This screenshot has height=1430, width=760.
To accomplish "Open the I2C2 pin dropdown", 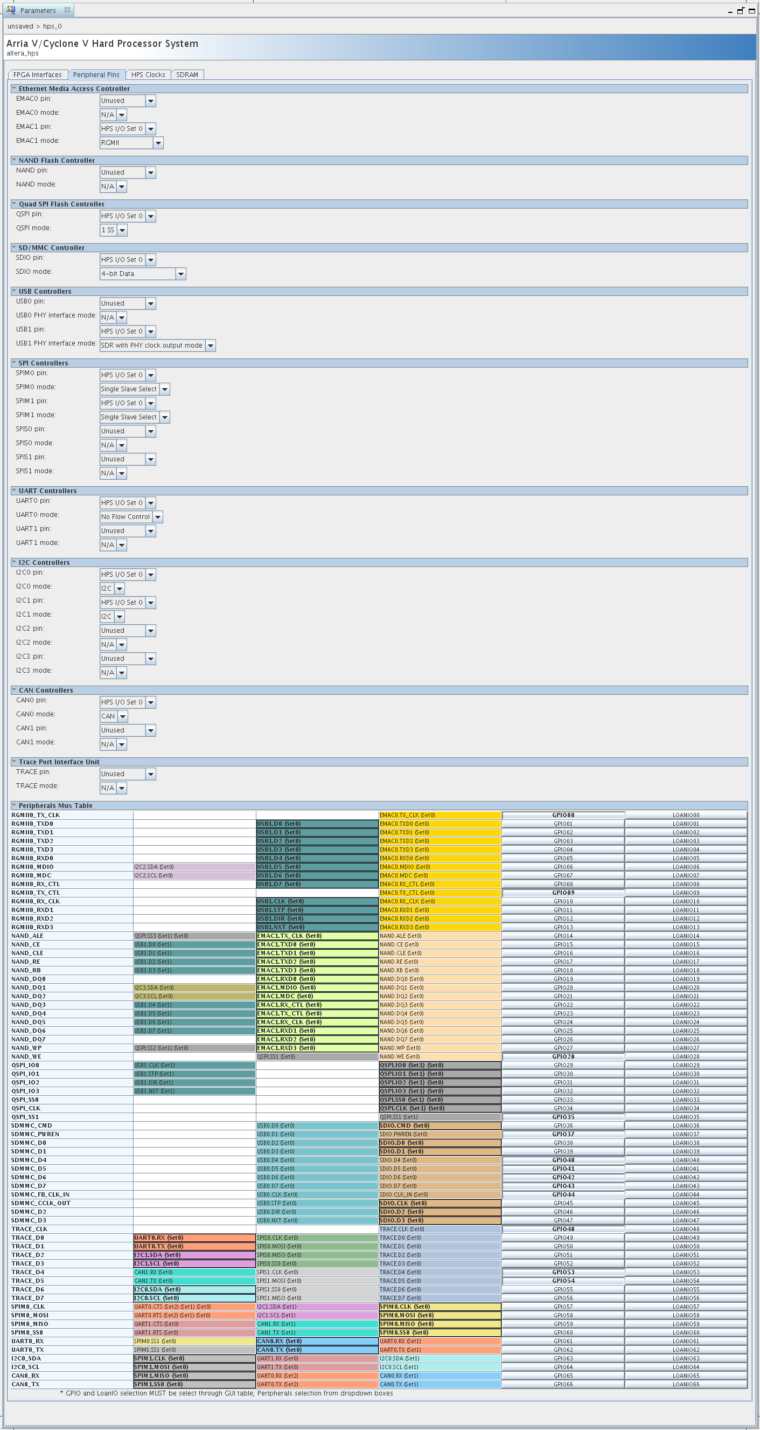I will [x=128, y=631].
